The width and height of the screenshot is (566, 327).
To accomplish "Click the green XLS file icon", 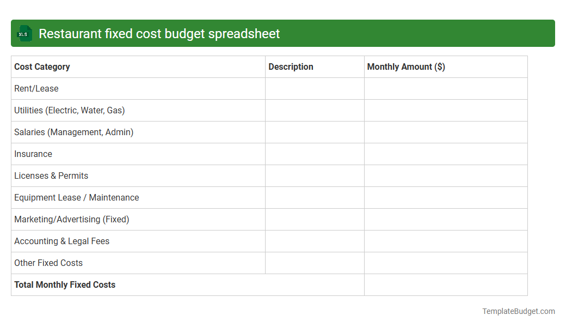I will click(x=24, y=33).
